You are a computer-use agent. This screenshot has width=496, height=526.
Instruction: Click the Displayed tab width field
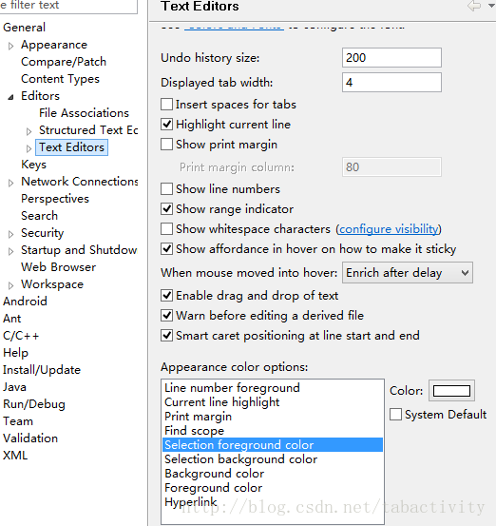(x=391, y=83)
